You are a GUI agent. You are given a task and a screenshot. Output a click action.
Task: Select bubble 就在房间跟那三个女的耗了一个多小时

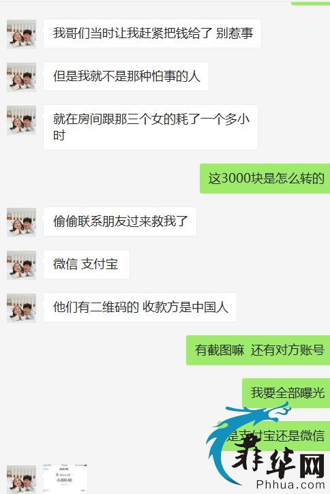pos(151,127)
